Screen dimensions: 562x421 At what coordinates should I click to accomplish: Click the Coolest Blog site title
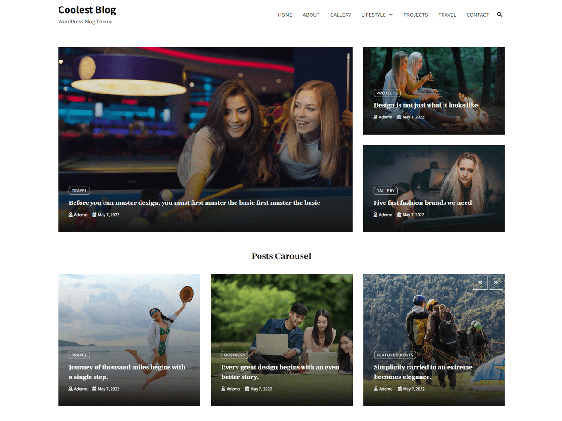coord(87,9)
